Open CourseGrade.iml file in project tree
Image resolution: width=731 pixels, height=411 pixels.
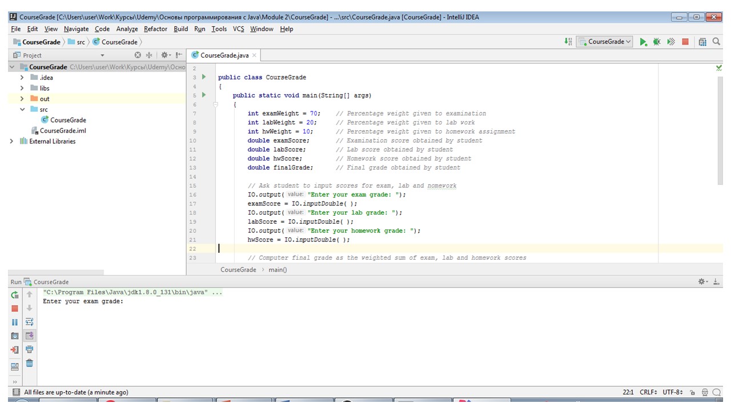point(63,131)
